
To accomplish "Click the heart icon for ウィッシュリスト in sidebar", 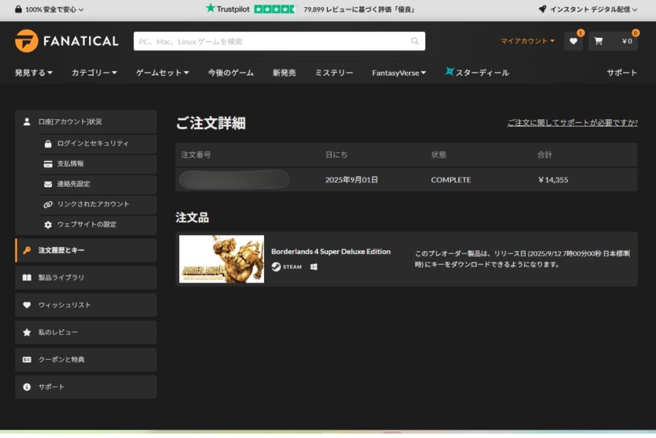I will pos(27,305).
